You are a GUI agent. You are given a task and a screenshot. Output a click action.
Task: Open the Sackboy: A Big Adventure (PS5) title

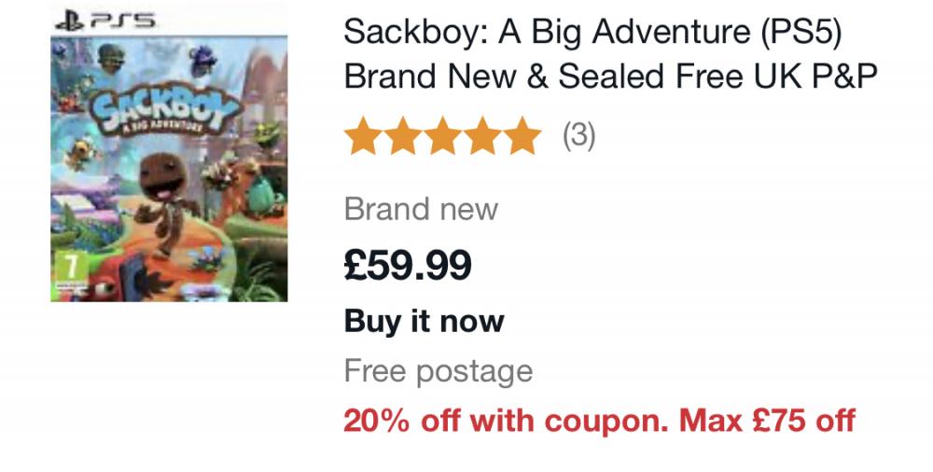tap(592, 33)
